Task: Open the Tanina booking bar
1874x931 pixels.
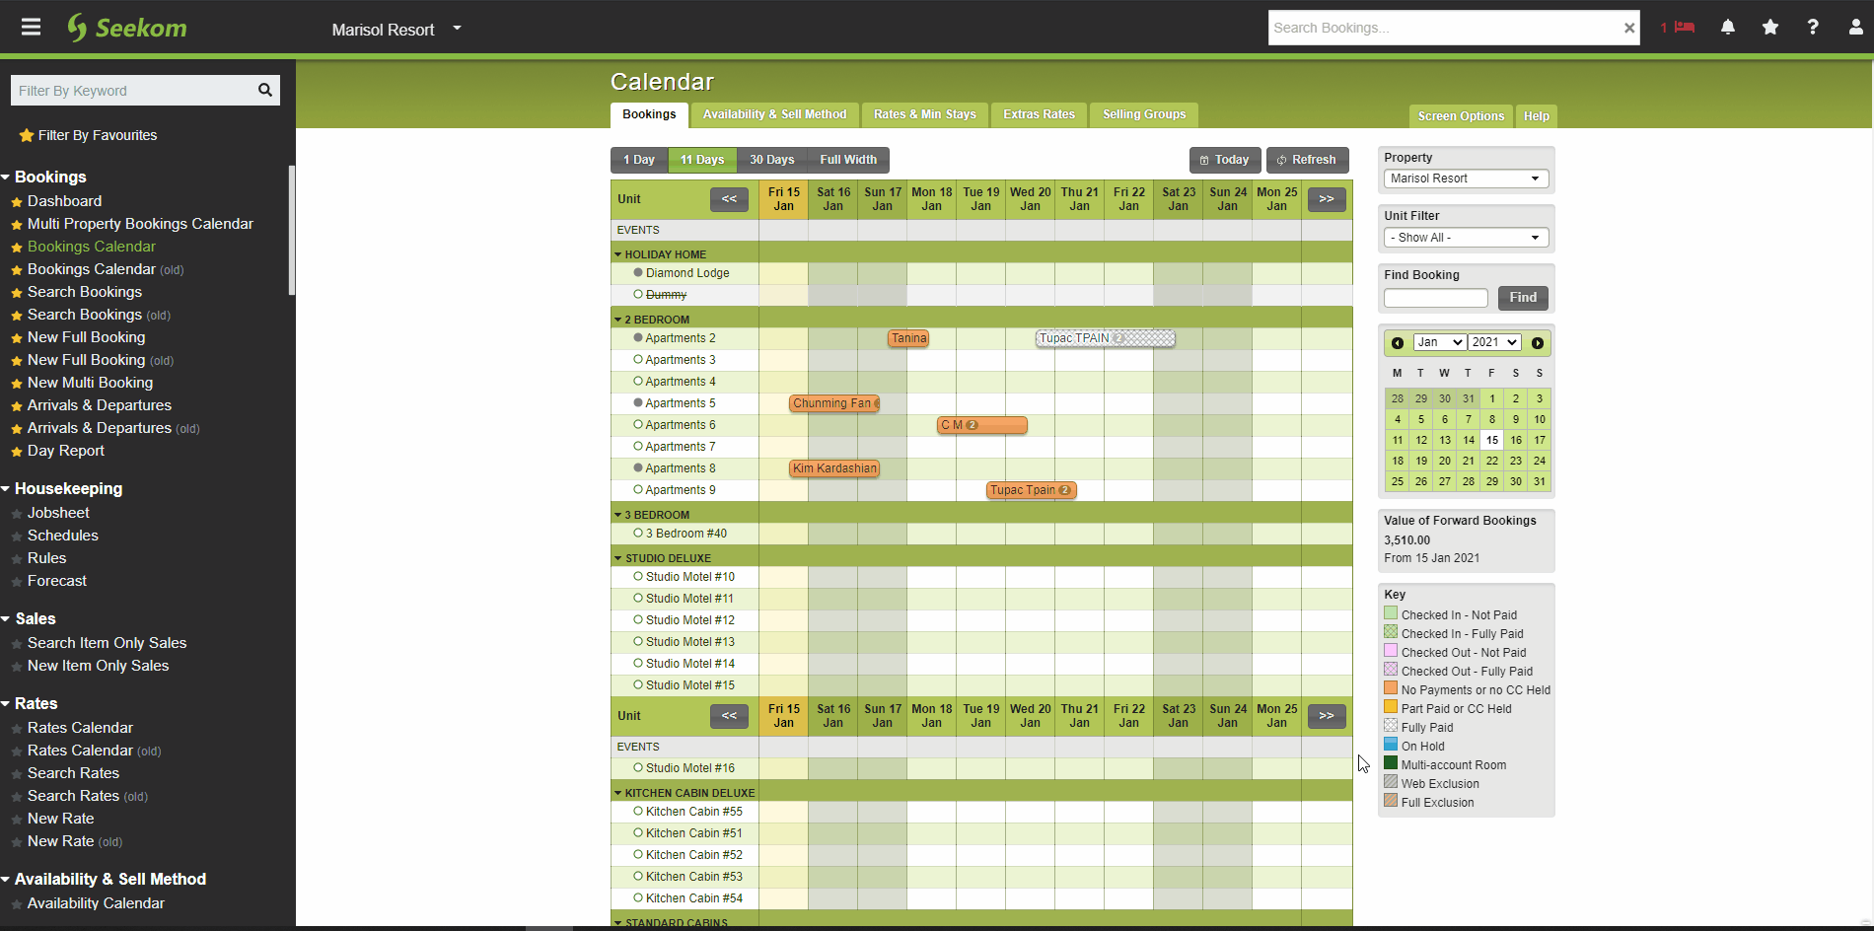Action: (x=908, y=338)
